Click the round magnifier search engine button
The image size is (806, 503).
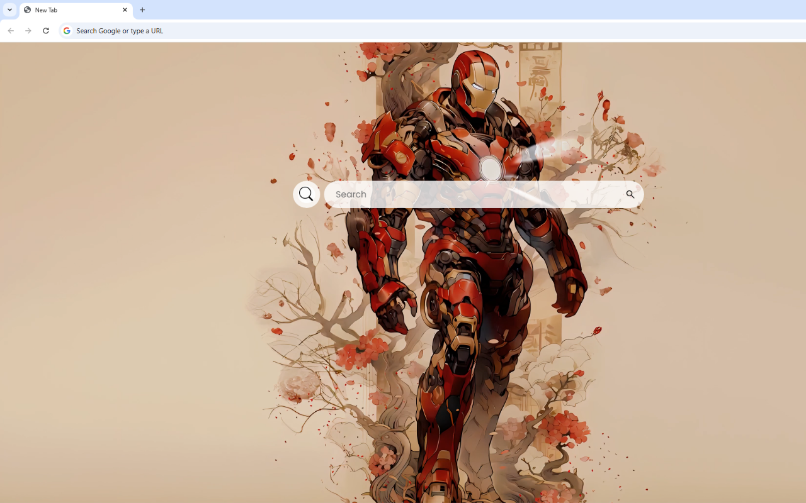[306, 194]
